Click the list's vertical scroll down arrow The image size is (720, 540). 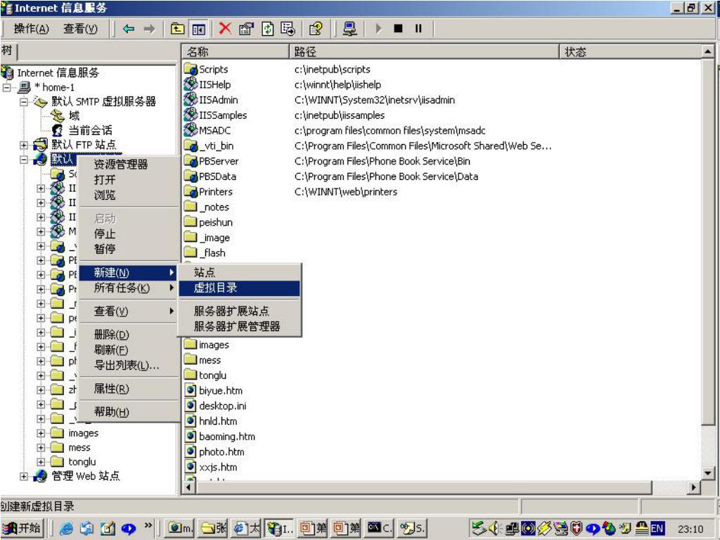point(707,473)
